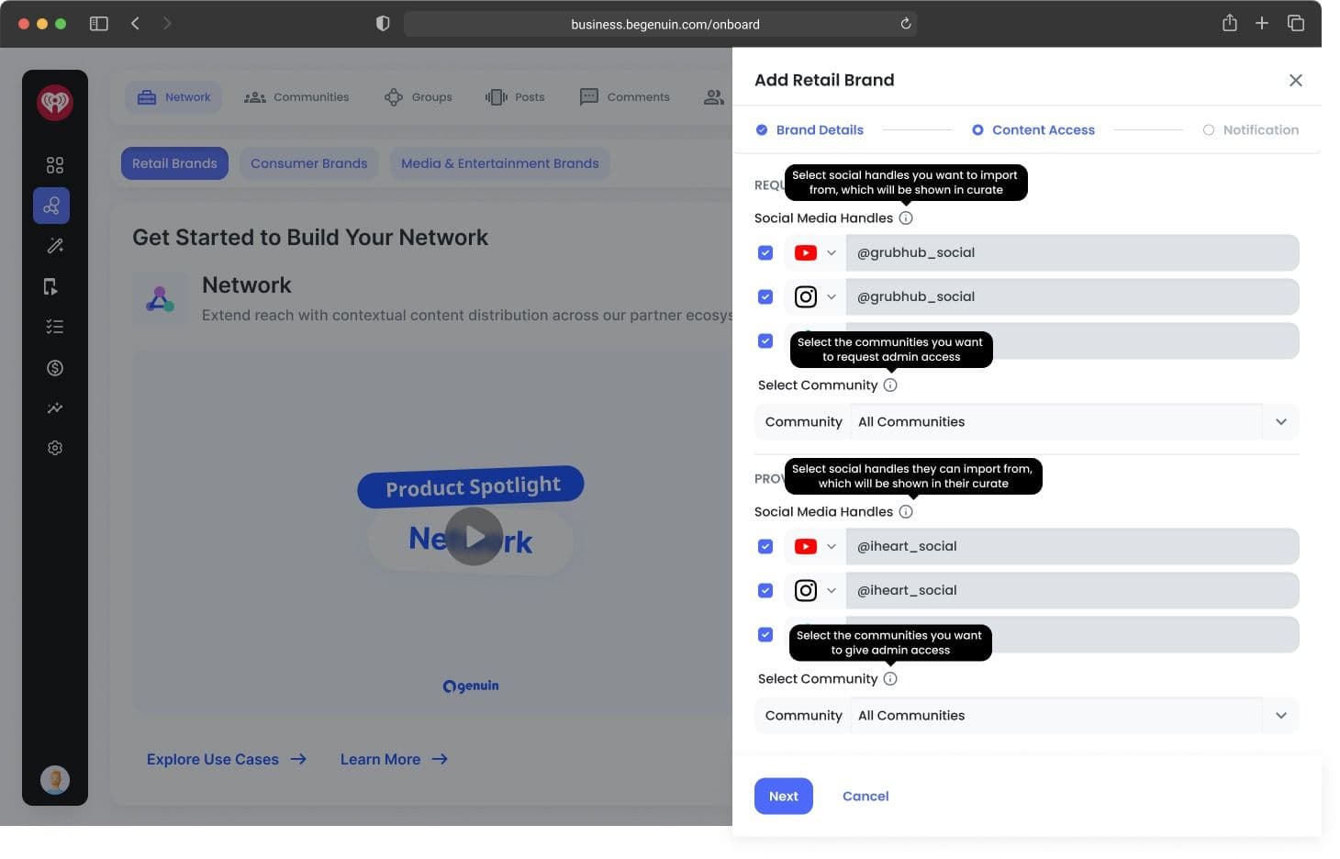Go to the Brand Details step

point(810,130)
